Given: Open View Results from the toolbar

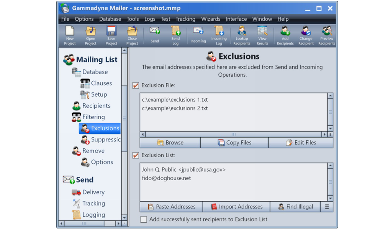Looking at the screenshot, I should coord(262,35).
